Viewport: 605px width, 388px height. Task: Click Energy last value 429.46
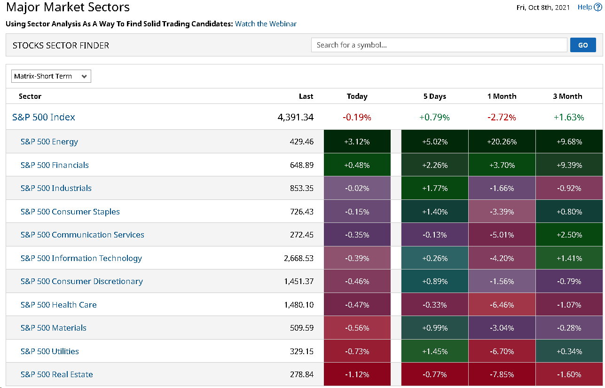pos(302,142)
